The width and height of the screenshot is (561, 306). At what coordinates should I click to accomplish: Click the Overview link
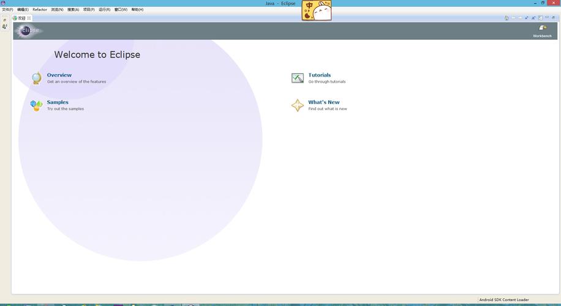pos(59,75)
